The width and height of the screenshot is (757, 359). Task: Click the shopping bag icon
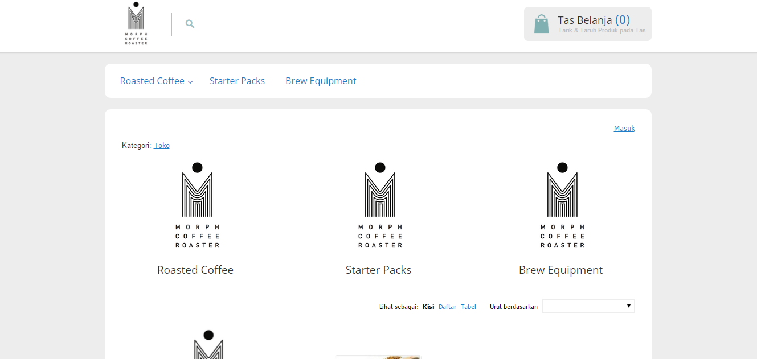pos(542,24)
